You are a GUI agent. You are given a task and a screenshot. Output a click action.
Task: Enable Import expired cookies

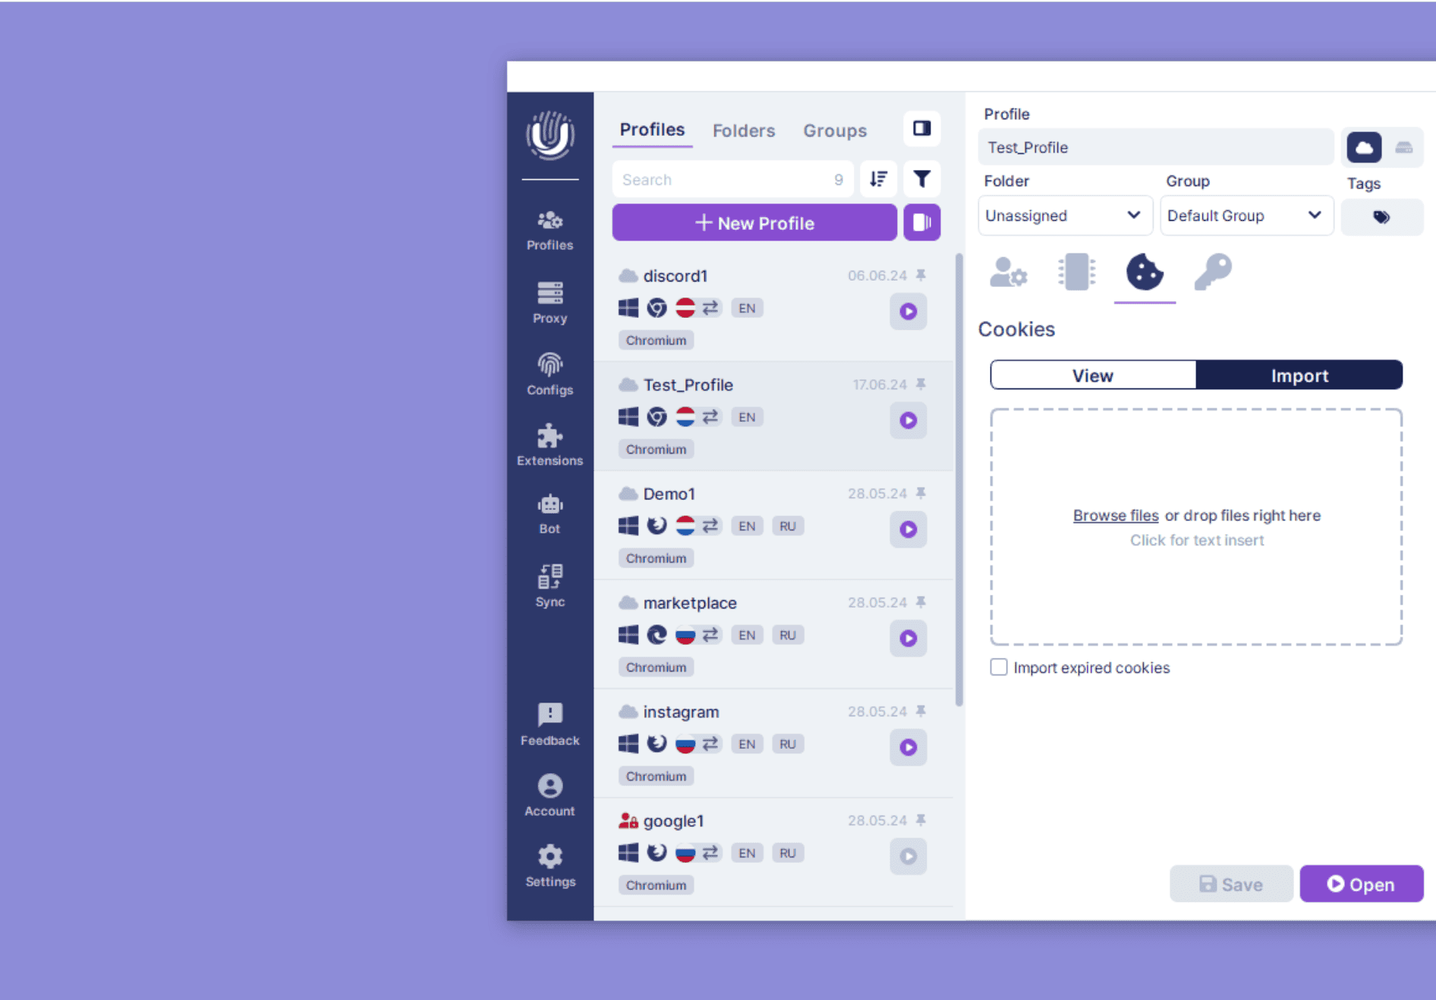998,667
